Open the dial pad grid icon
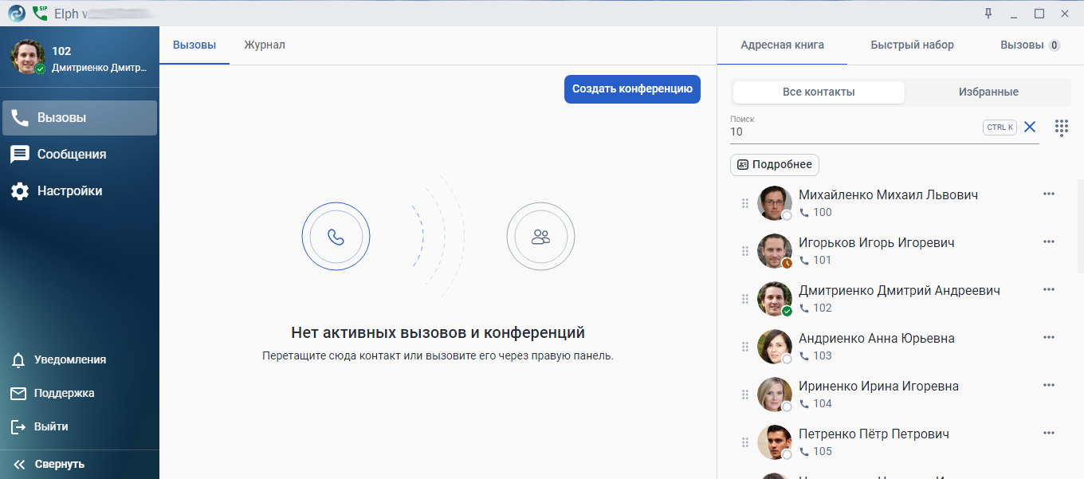This screenshot has height=479, width=1084. click(x=1061, y=128)
